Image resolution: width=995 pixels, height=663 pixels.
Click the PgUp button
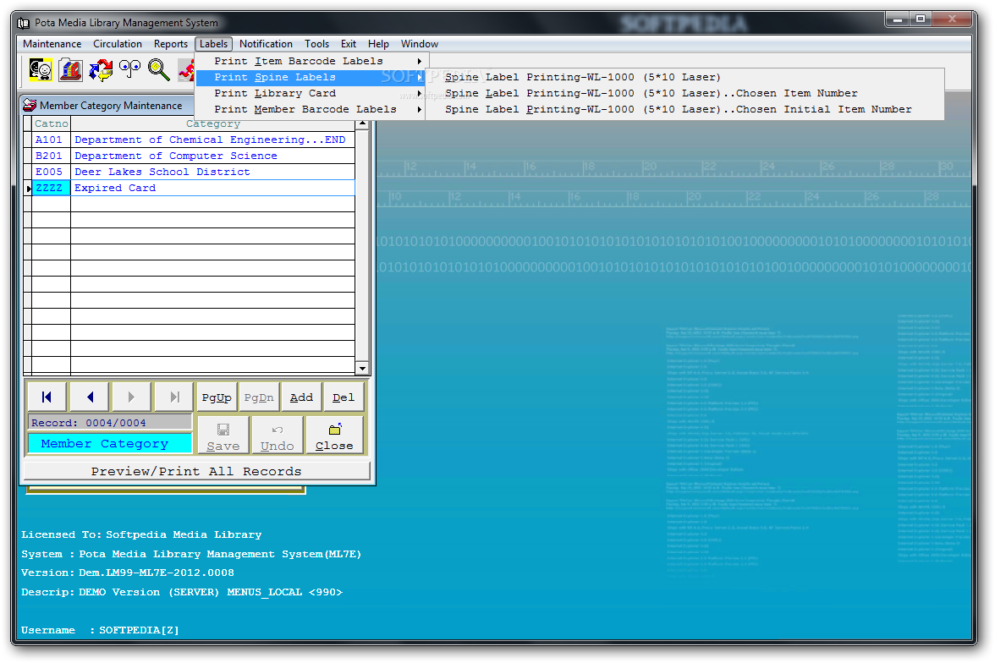tap(217, 397)
